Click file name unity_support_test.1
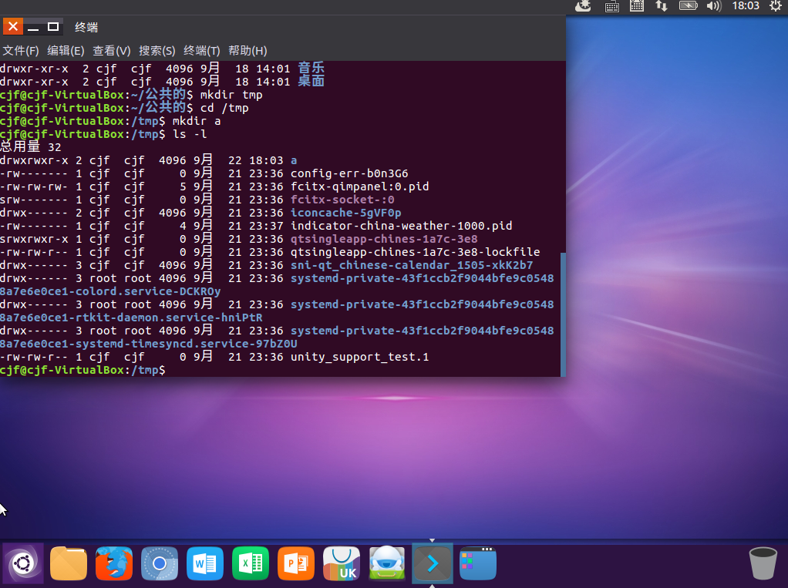The width and height of the screenshot is (788, 588). pos(360,357)
